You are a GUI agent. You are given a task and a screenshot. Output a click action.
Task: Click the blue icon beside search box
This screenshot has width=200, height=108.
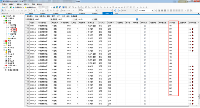coord(137,19)
